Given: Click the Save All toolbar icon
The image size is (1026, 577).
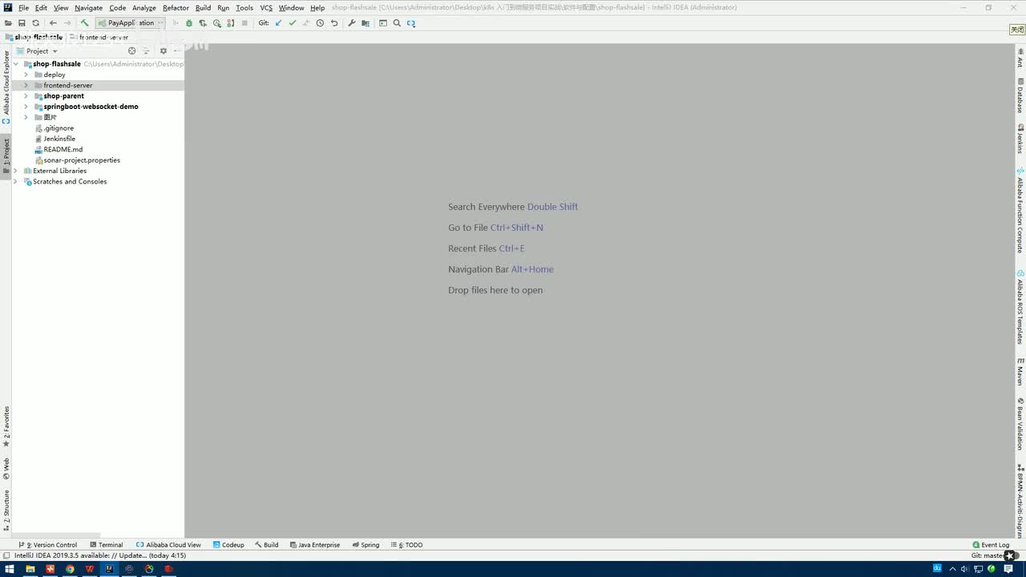Looking at the screenshot, I should click(22, 23).
